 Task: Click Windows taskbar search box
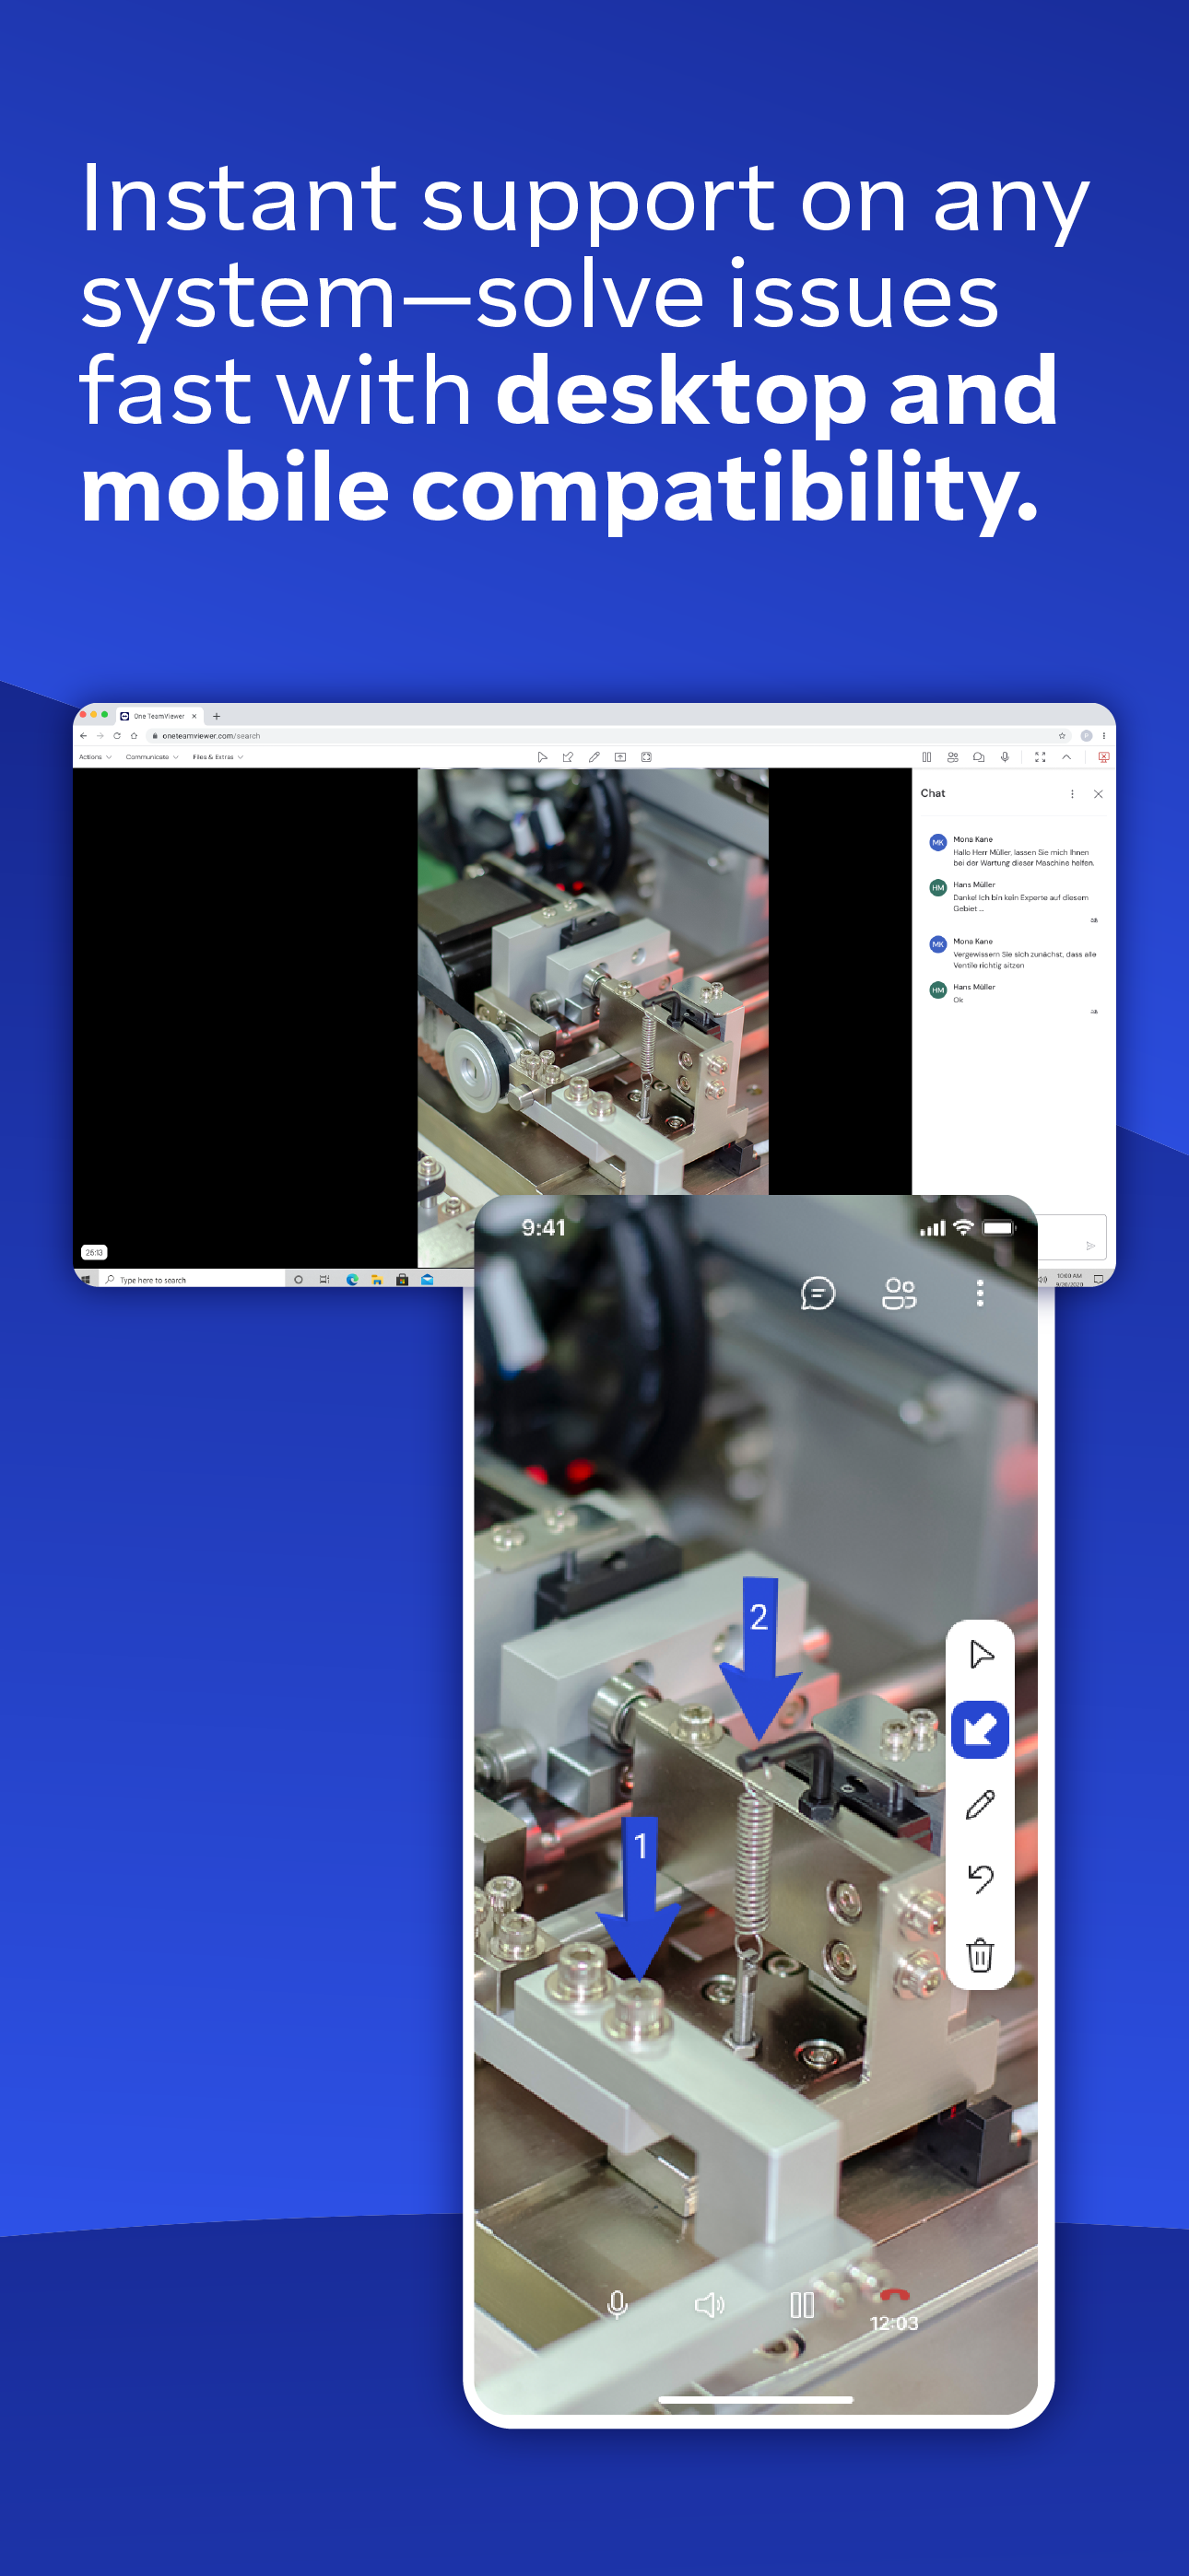[192, 1279]
